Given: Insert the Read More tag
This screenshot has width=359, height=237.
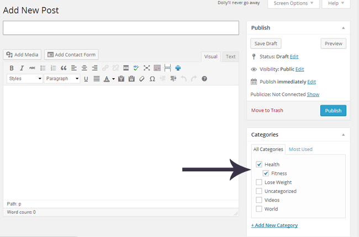Looking at the screenshot, I should [x=126, y=68].
